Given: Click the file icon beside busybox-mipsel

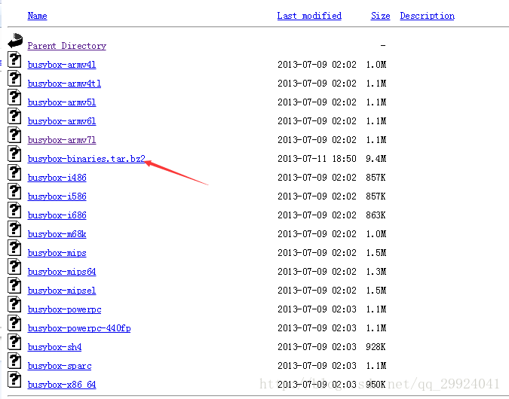Looking at the screenshot, I should pos(14,285).
